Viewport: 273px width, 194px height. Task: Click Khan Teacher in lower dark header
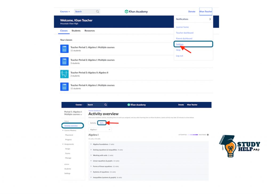click(192, 105)
